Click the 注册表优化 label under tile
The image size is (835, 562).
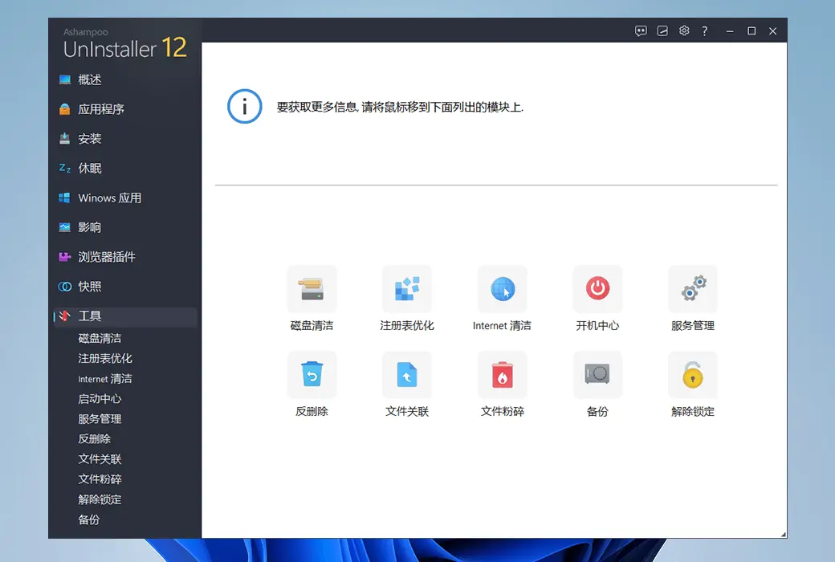coord(407,325)
